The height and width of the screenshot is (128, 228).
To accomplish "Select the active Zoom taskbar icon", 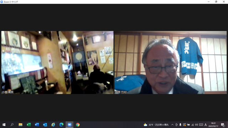I will (69, 125).
